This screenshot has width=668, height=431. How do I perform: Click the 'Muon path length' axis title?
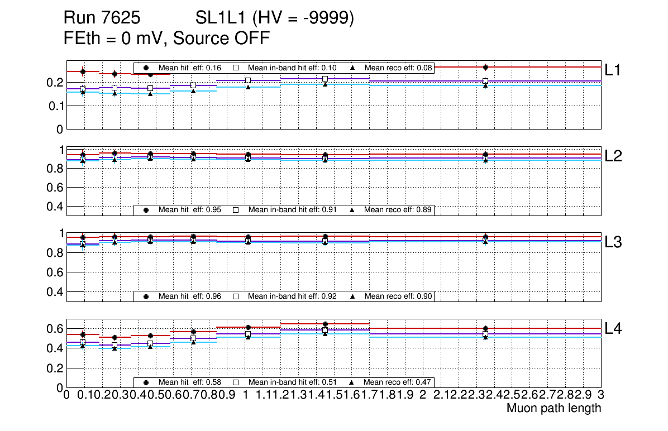pos(554,408)
